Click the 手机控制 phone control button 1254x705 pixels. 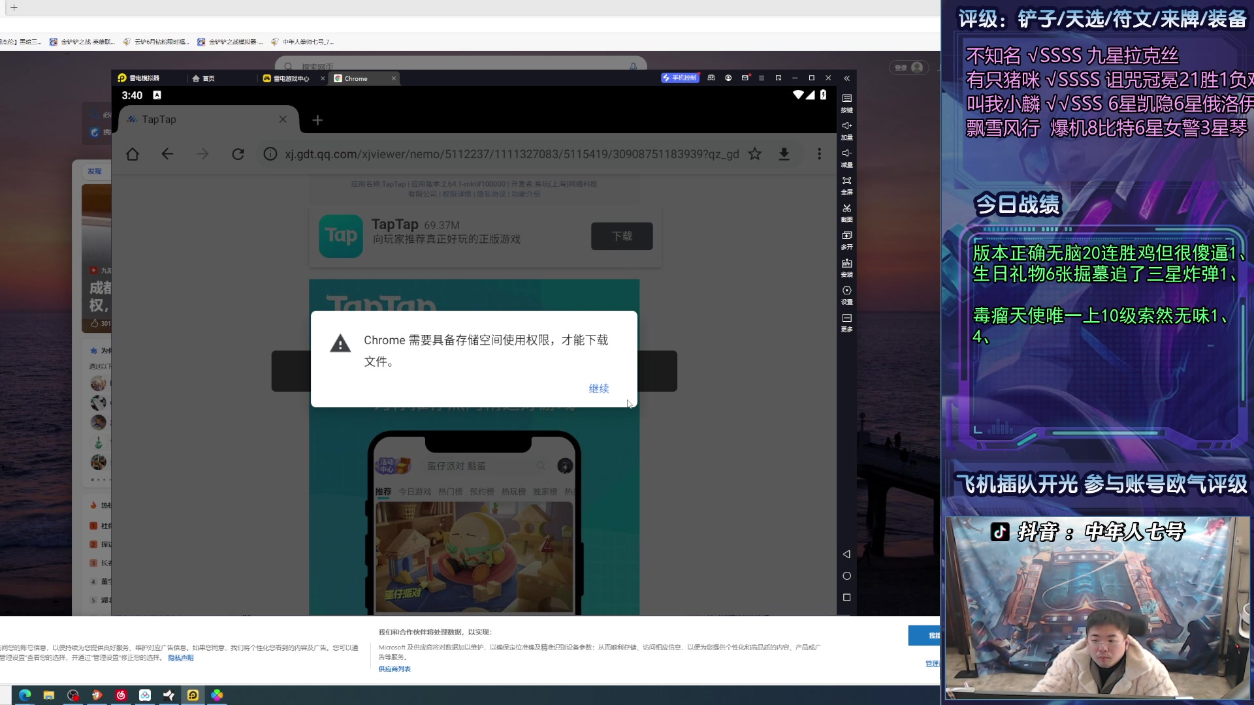(x=680, y=78)
